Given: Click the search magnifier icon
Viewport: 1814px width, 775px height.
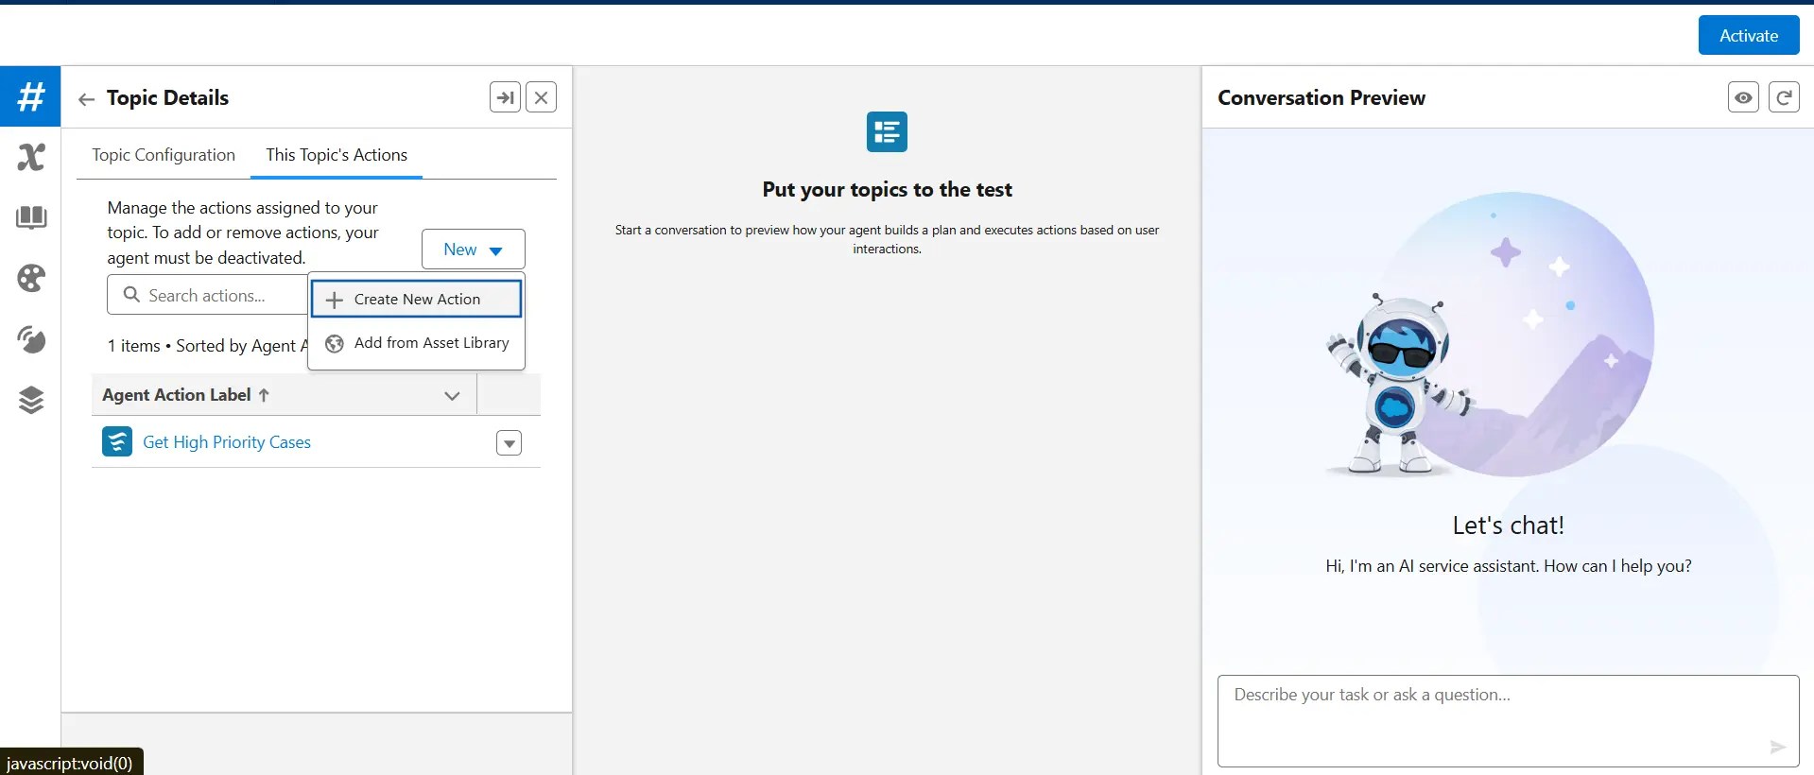Looking at the screenshot, I should tap(131, 295).
